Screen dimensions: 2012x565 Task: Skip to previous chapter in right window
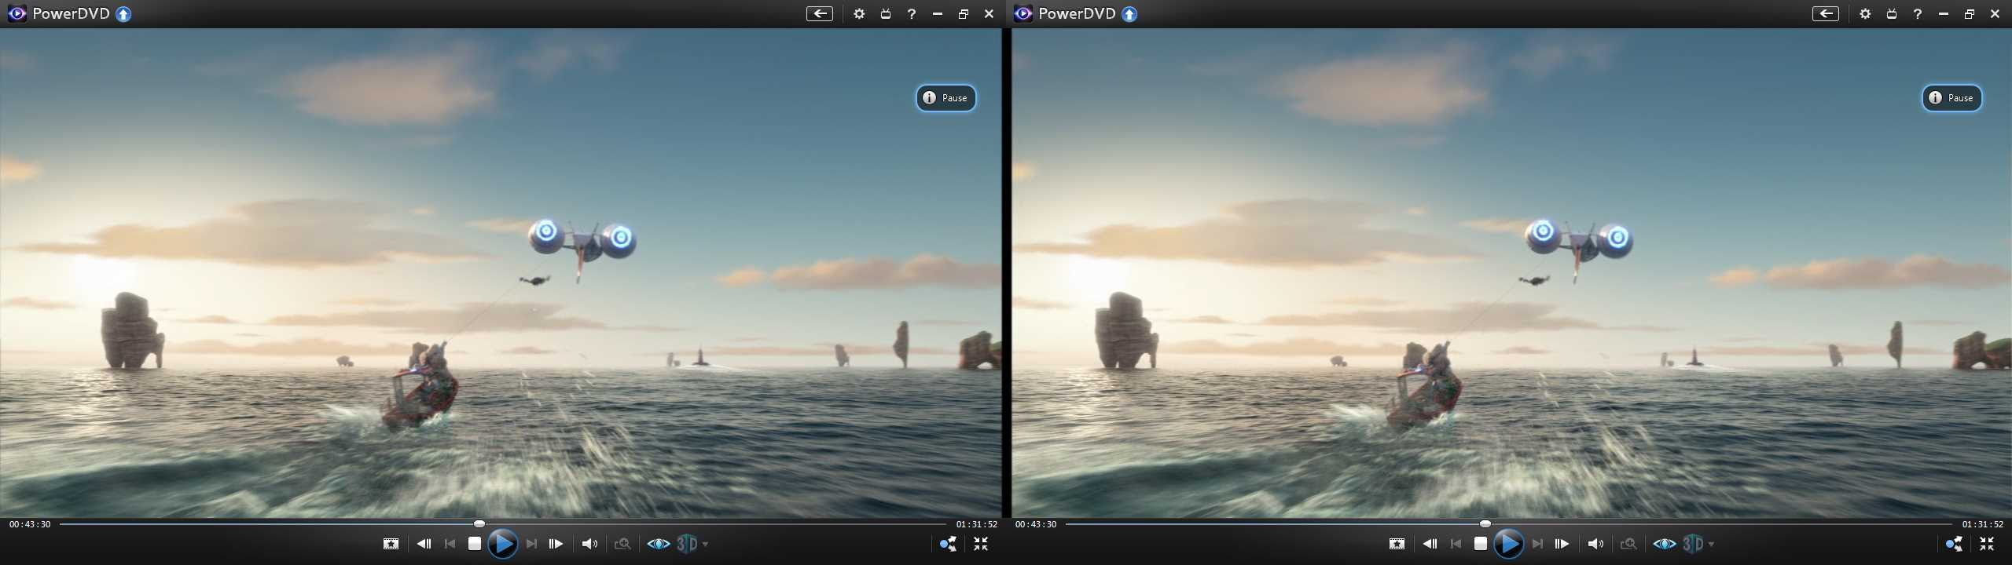coord(1456,543)
